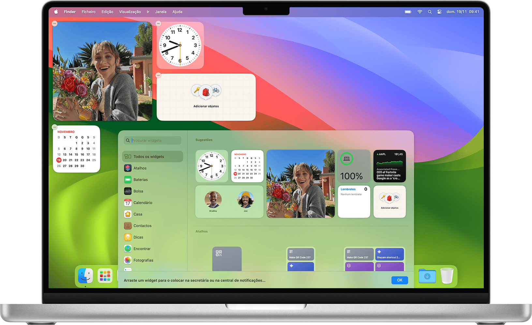The width and height of the screenshot is (532, 325).
Task: Select Todos os widgets category
Action: coord(153,157)
